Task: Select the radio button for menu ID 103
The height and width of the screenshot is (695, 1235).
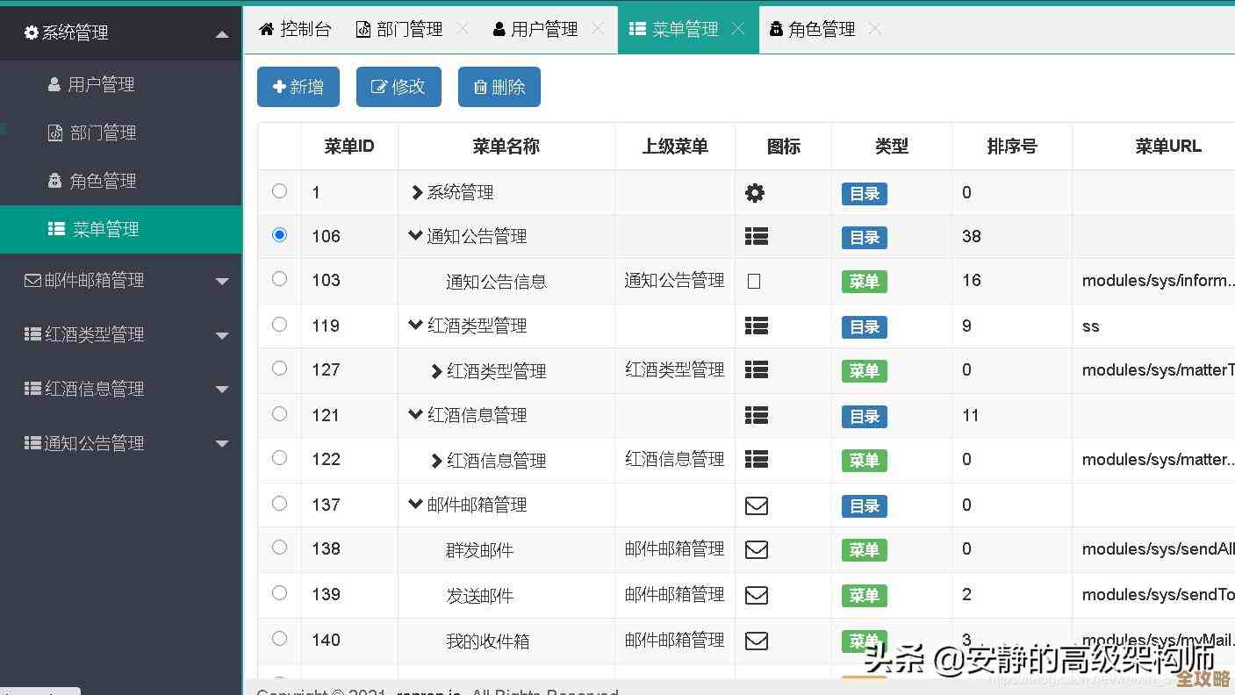Action: (x=279, y=279)
